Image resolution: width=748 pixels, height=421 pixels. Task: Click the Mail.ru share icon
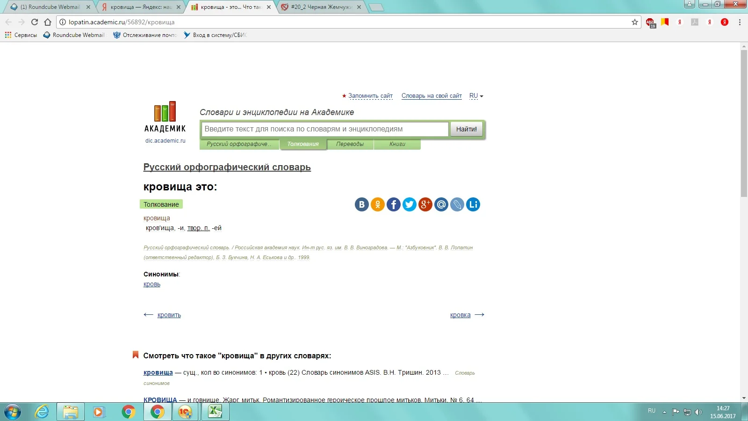coord(441,204)
